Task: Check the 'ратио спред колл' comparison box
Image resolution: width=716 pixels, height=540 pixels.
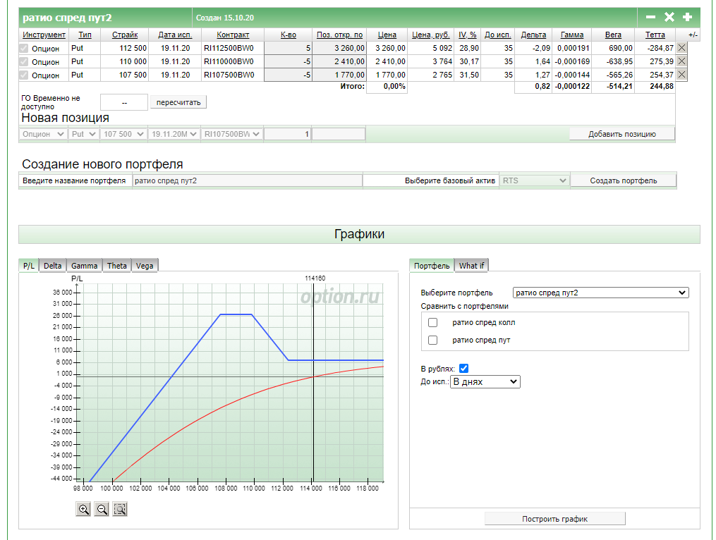Action: click(x=433, y=323)
